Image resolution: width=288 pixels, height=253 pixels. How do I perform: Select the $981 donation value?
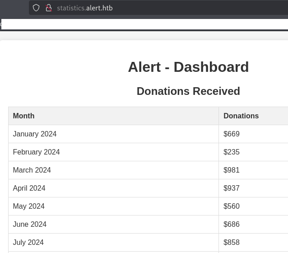tap(232, 170)
